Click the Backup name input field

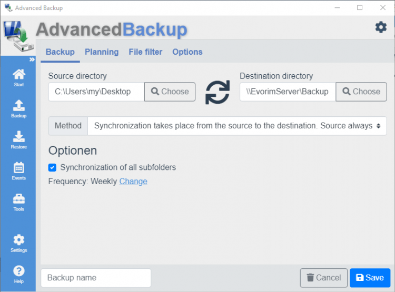(96, 278)
